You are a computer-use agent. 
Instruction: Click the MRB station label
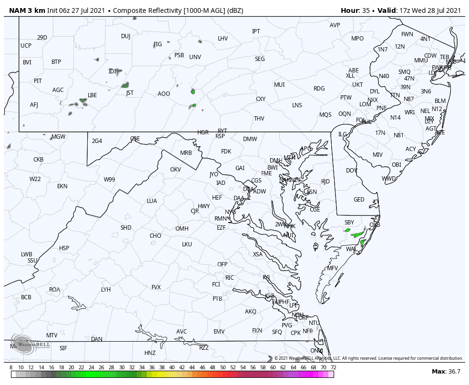pos(186,153)
